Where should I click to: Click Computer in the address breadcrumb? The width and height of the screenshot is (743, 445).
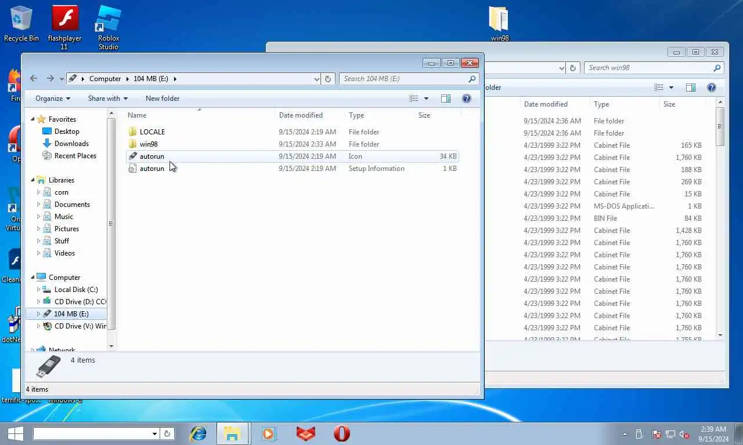point(105,79)
